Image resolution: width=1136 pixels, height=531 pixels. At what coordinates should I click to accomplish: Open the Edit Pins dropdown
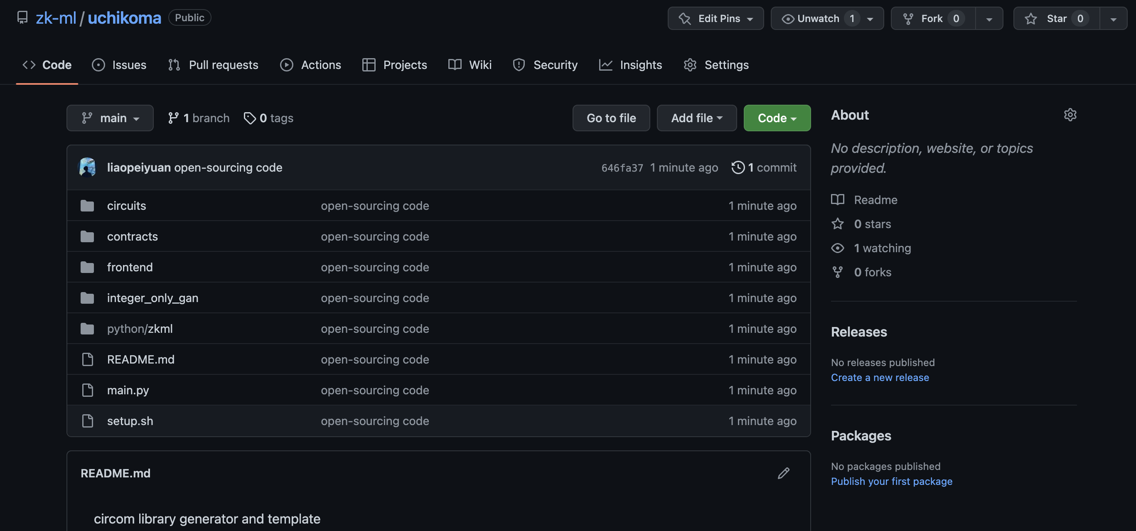(x=715, y=19)
